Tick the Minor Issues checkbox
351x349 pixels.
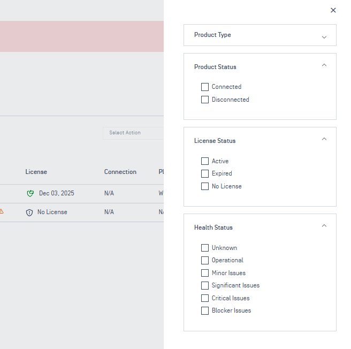pos(205,273)
